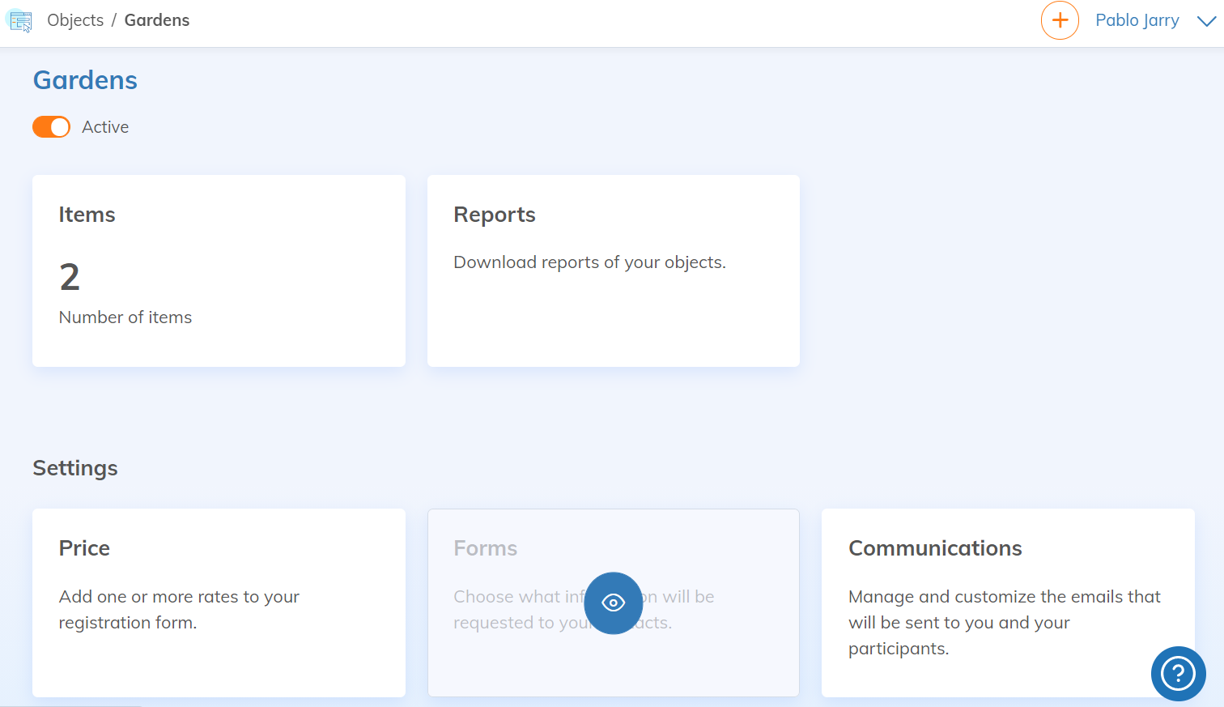Image resolution: width=1224 pixels, height=707 pixels.
Task: Click the Active label beside the switch
Action: pos(105,127)
